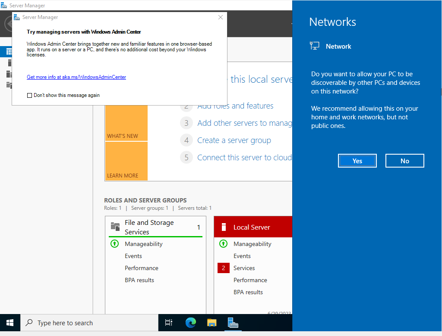Open Performance under File and Storage Services
The height and width of the screenshot is (336, 442).
pos(142,268)
